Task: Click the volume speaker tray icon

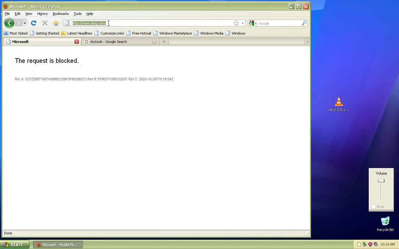Action: (x=375, y=244)
